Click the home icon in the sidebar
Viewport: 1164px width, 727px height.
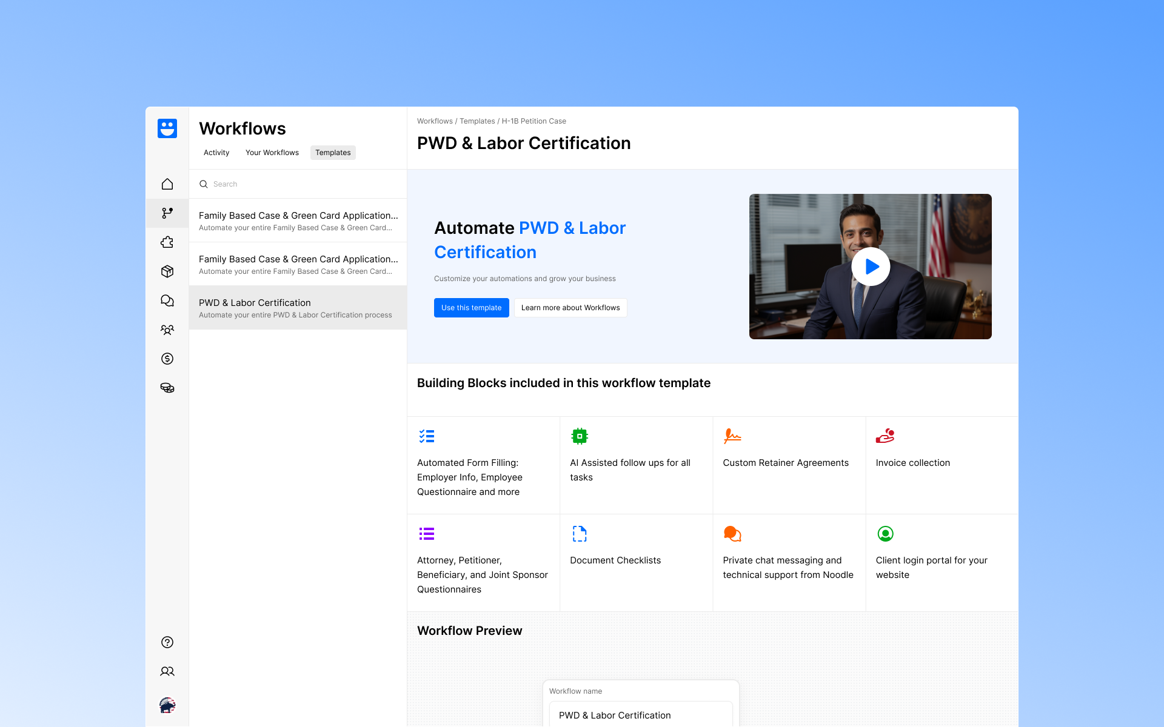point(167,184)
